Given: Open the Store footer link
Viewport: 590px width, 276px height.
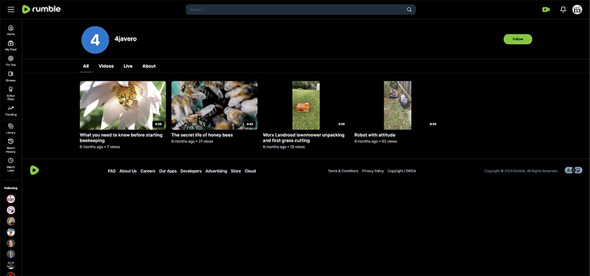Looking at the screenshot, I should click(236, 171).
